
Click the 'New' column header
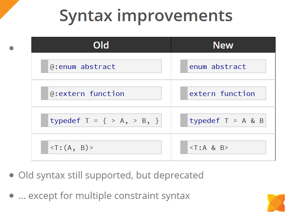[223, 45]
